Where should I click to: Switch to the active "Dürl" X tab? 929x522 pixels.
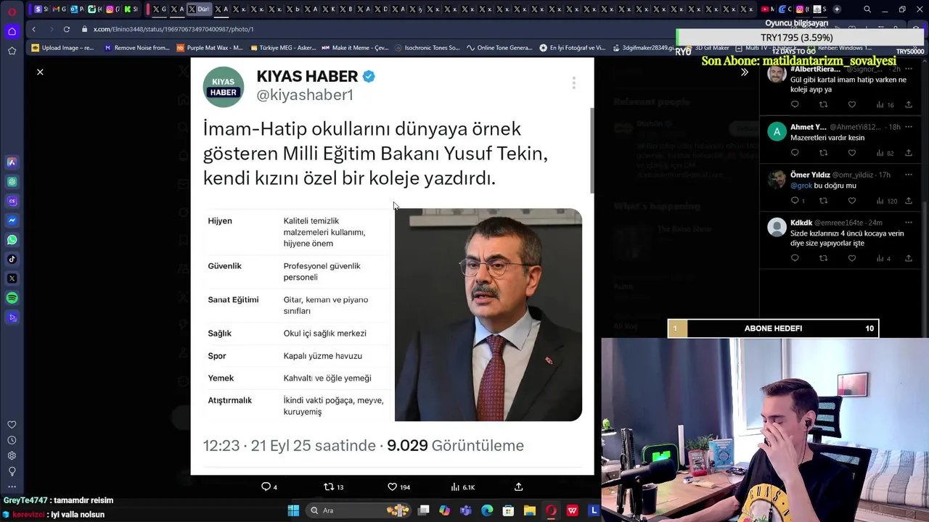[200, 9]
